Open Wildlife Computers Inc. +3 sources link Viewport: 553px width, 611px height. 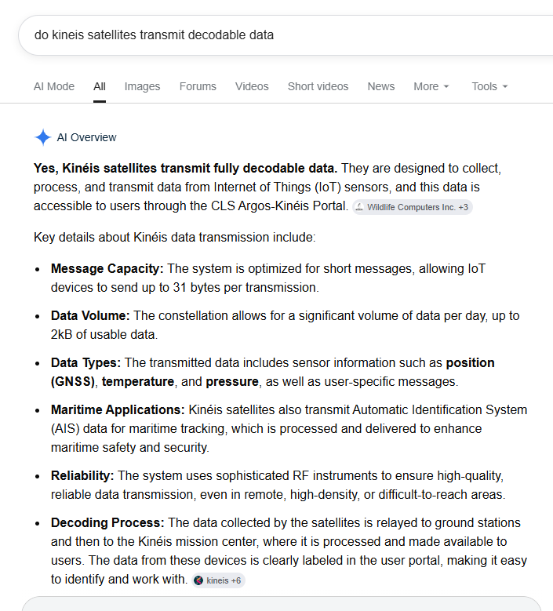coord(413,207)
